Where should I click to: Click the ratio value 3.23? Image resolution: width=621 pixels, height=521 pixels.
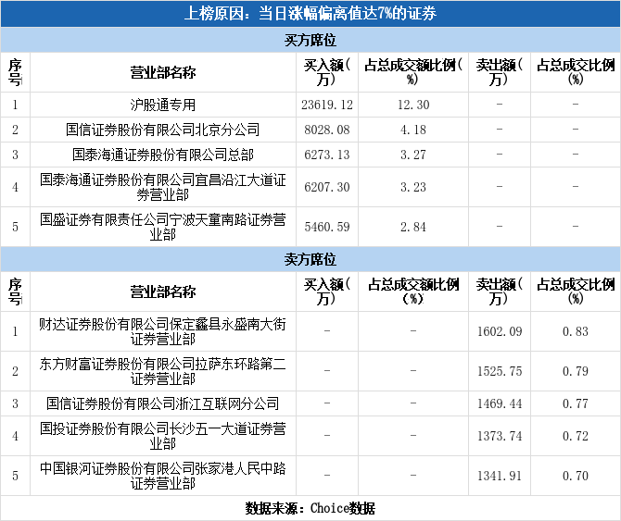pyautogui.click(x=413, y=187)
